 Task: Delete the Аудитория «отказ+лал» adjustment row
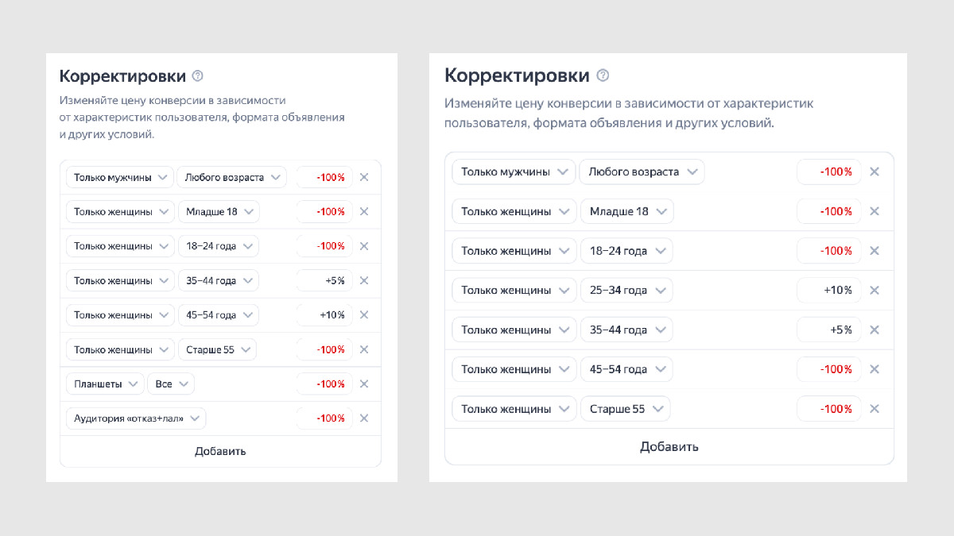click(x=364, y=418)
